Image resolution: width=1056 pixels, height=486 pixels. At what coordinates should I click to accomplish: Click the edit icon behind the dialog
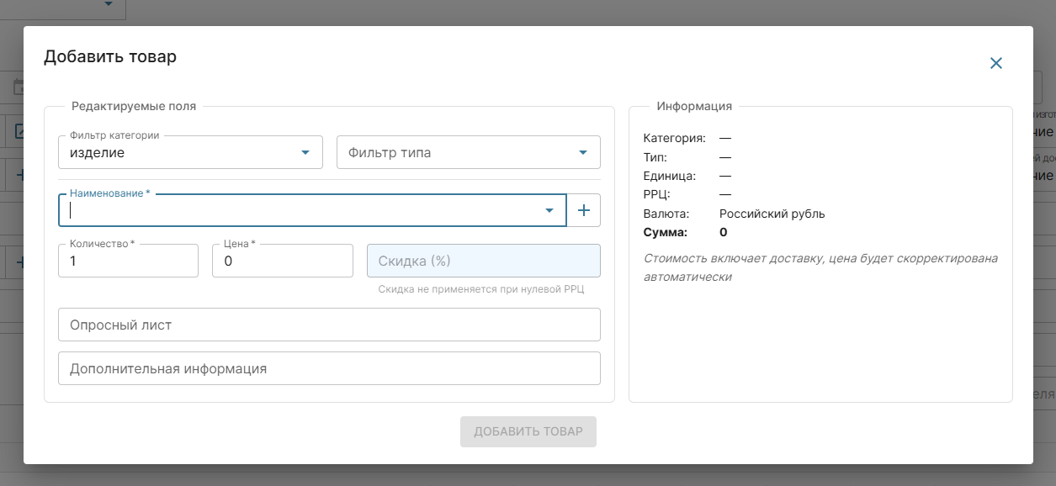[19, 131]
